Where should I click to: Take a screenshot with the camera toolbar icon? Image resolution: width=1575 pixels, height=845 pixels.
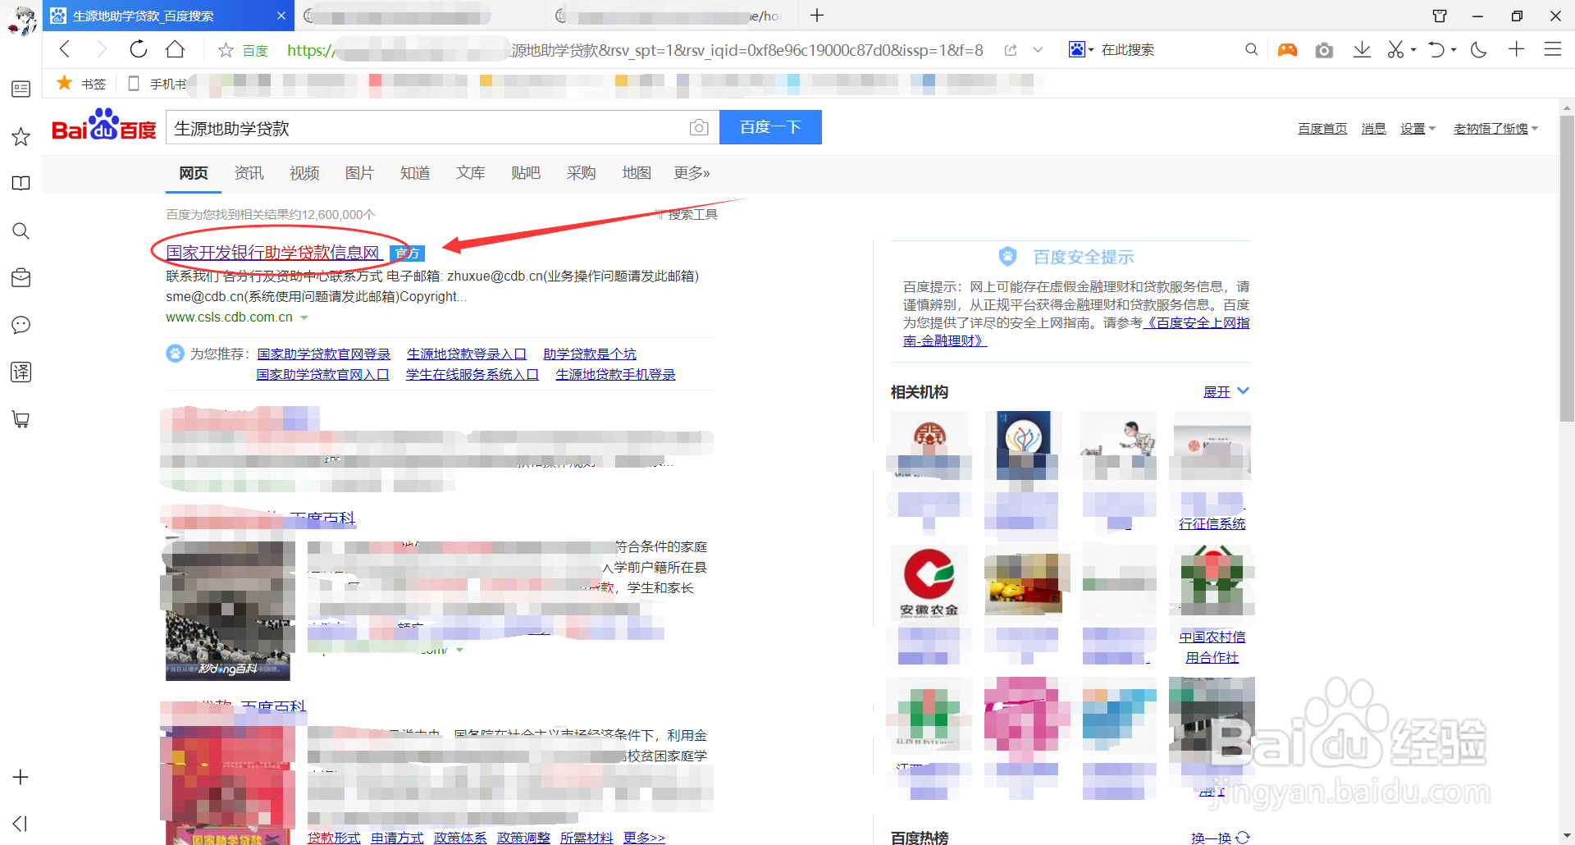[1324, 50]
